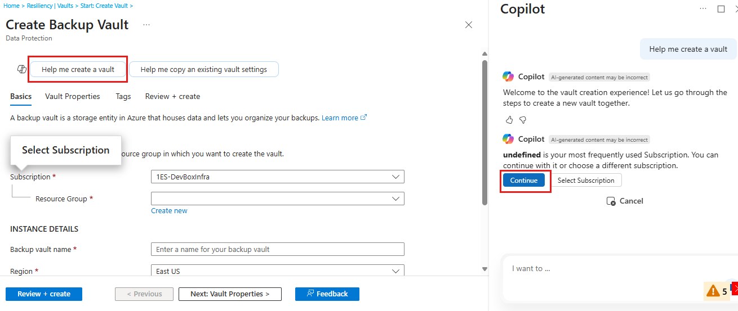The width and height of the screenshot is (738, 311).
Task: Click Next: Vault Properties button
Action: tap(230, 294)
